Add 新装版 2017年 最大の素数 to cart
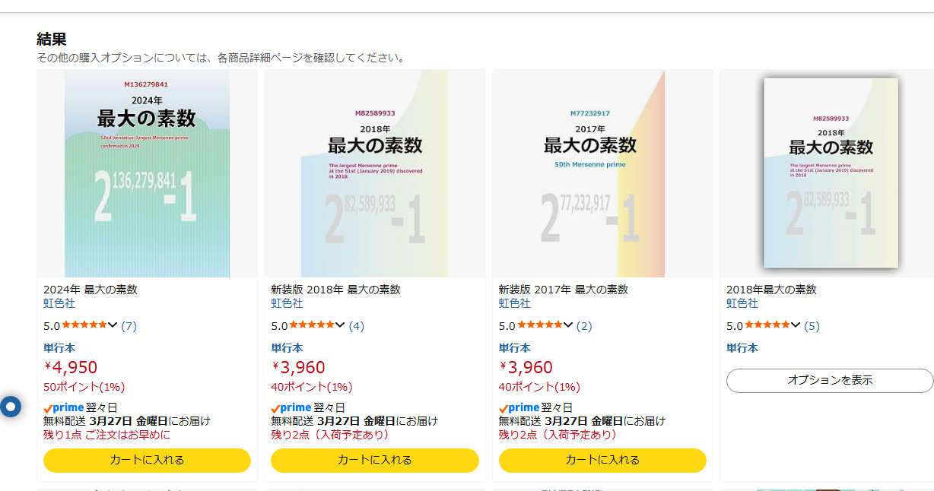 point(602,460)
